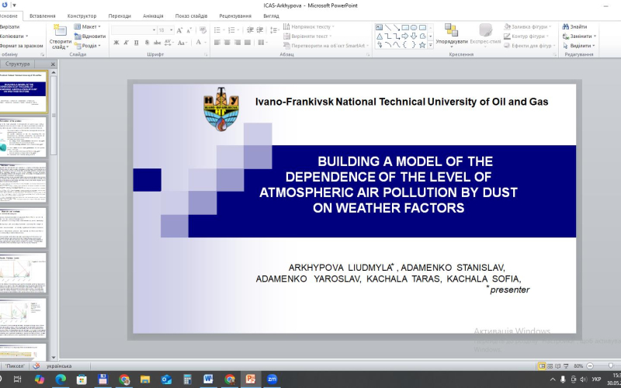Click Замінити (Replace) button
Viewport: 621px width, 388px height.
coord(579,36)
